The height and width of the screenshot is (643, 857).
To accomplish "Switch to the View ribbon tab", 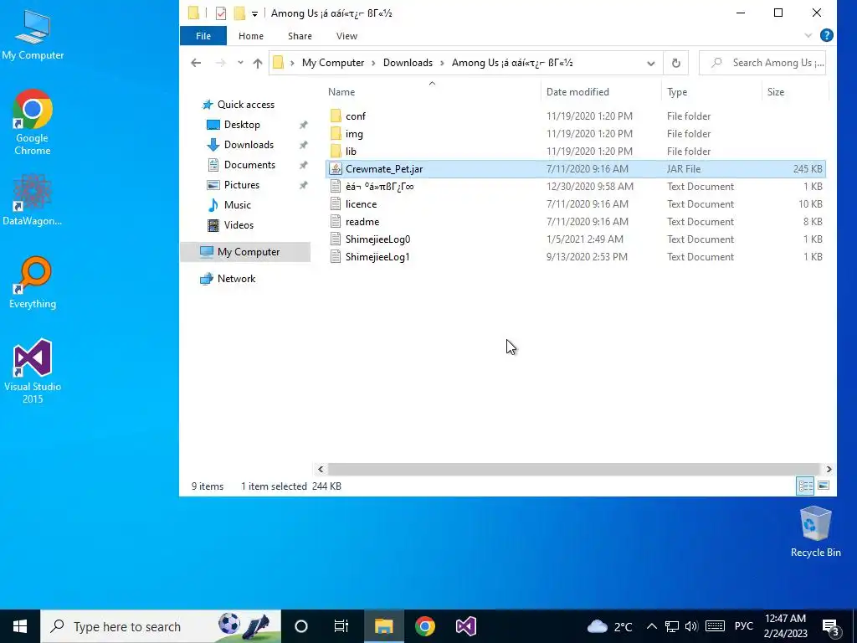I will pyautogui.click(x=346, y=36).
